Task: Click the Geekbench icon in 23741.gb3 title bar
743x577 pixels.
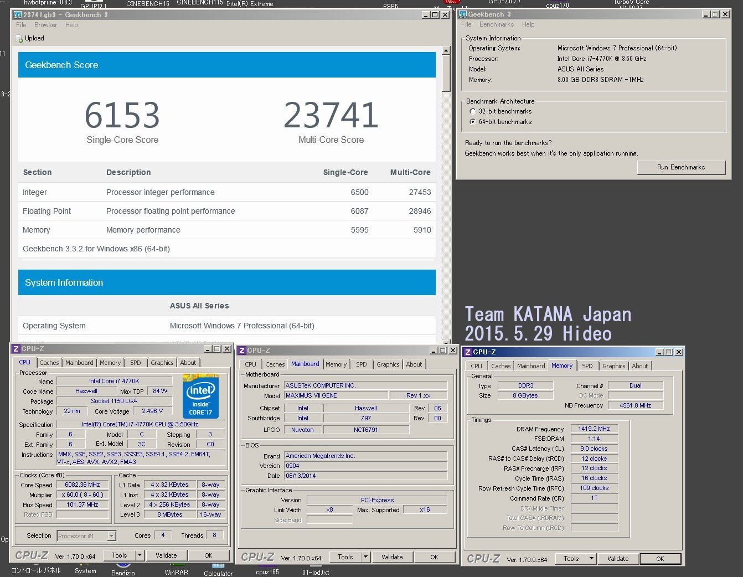Action: tap(18, 15)
